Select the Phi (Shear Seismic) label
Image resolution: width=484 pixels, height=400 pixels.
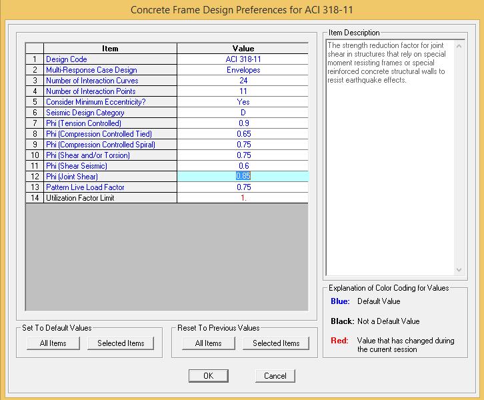click(110, 166)
